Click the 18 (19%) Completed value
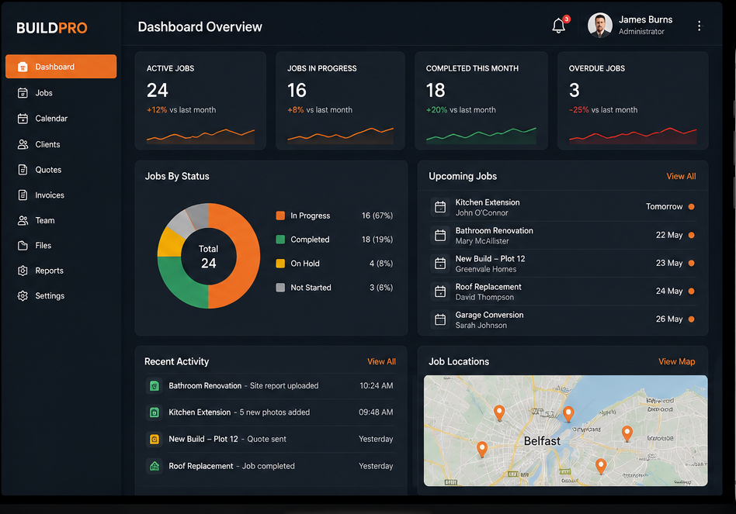736x514 pixels. click(x=377, y=240)
